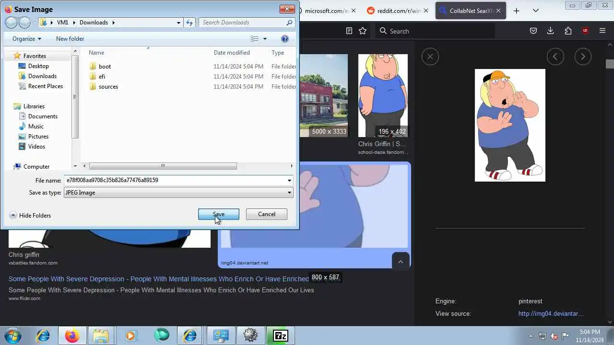The width and height of the screenshot is (614, 345).
Task: Open the efi folder
Action: (102, 77)
